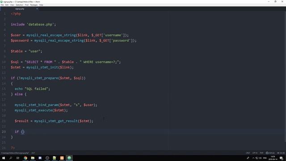Click 'mysqli_stmt_execute' on line 19
The image size is (286, 161).
click(34, 110)
